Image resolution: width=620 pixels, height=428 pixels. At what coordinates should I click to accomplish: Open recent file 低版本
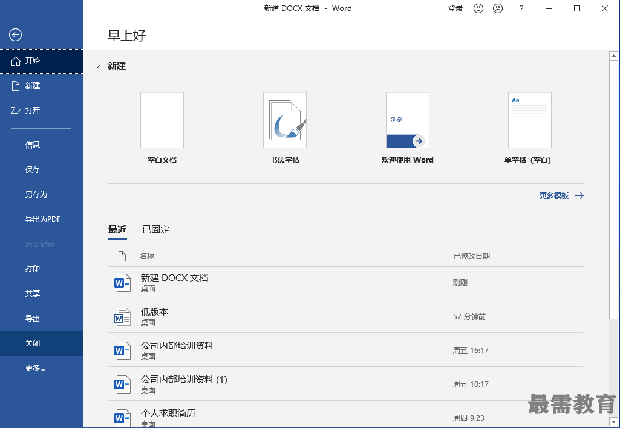point(345,317)
